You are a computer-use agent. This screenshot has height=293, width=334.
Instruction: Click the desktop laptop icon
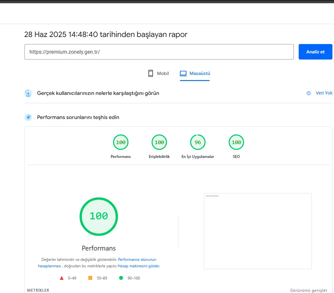183,73
